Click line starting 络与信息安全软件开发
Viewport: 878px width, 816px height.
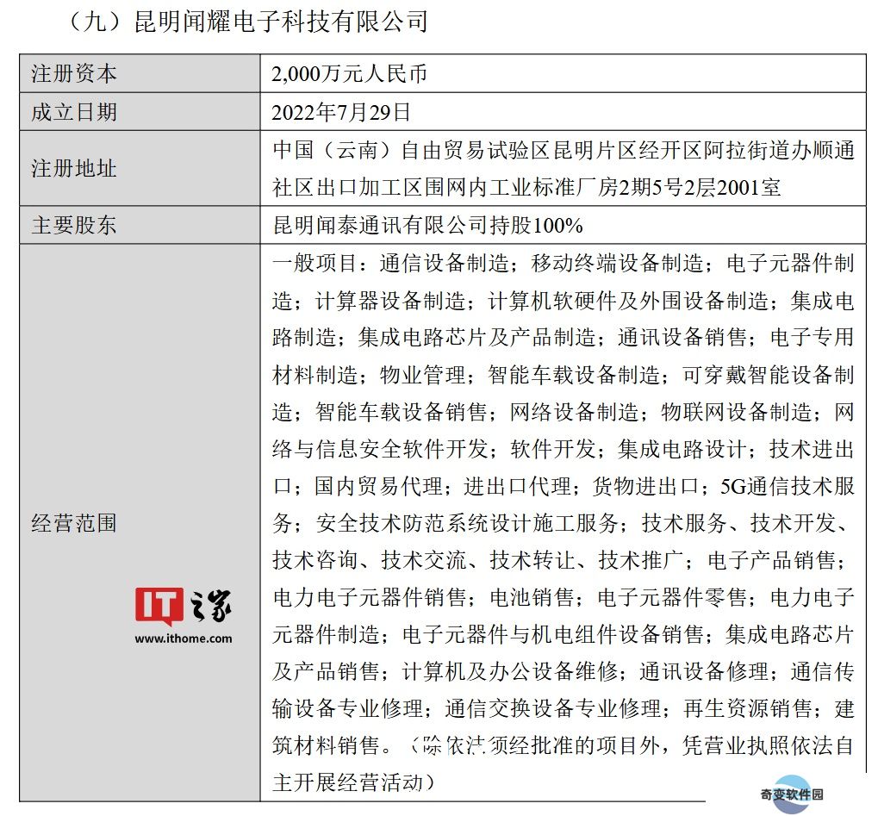coord(564,449)
